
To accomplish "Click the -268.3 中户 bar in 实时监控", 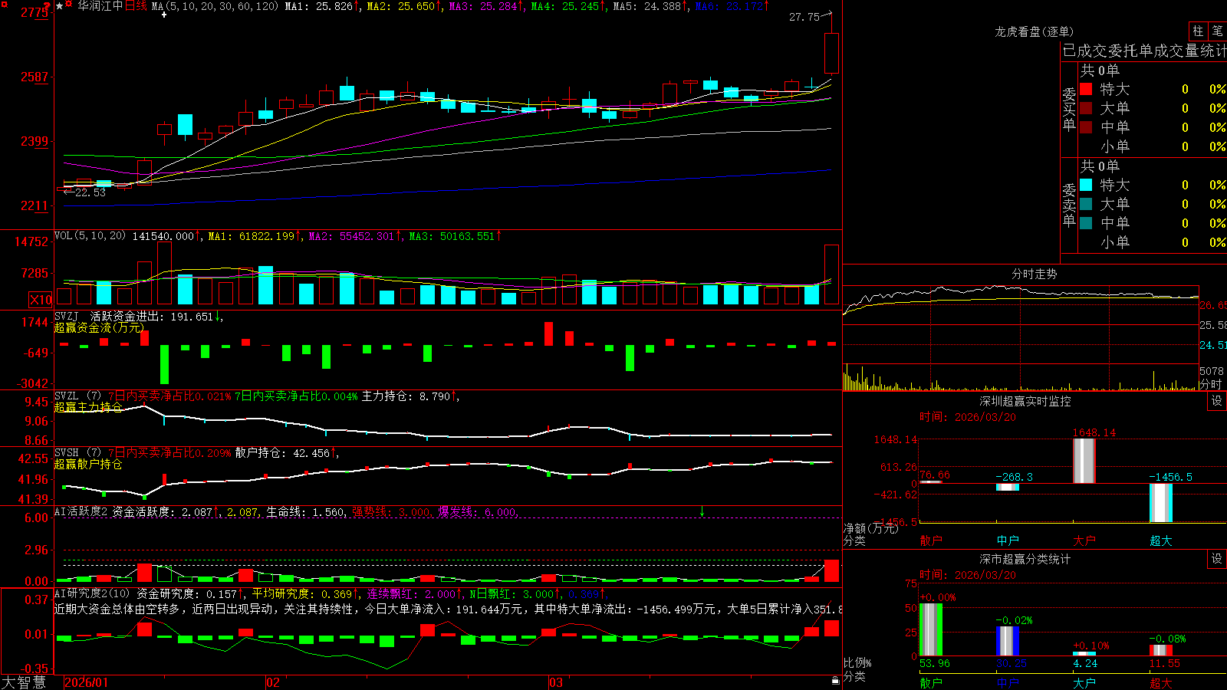I will [1008, 487].
